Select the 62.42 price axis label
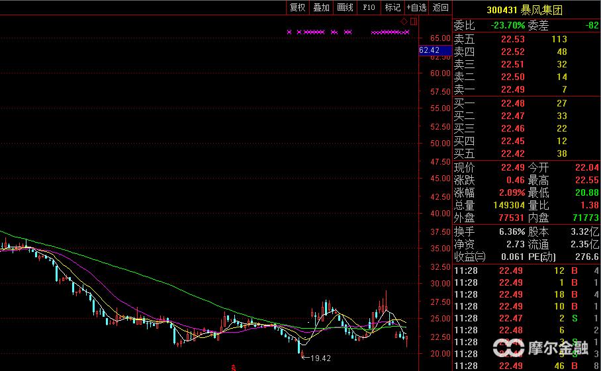 (430, 50)
